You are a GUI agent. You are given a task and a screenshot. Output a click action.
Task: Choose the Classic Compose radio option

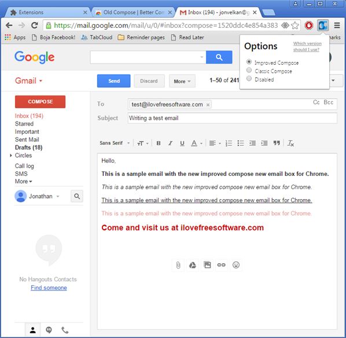[x=249, y=70]
